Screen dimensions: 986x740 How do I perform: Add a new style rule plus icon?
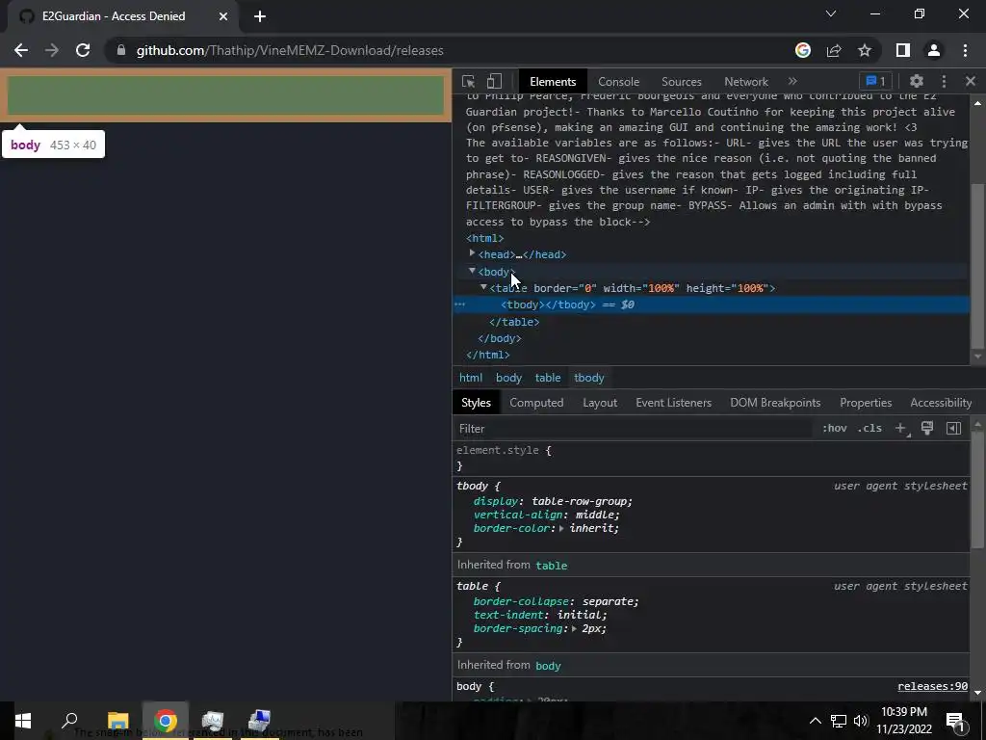[901, 429]
